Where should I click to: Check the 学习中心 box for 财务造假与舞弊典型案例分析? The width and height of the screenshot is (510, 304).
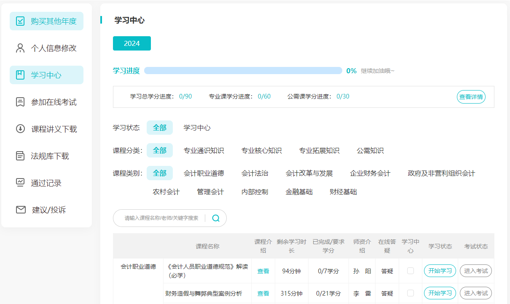point(411,293)
